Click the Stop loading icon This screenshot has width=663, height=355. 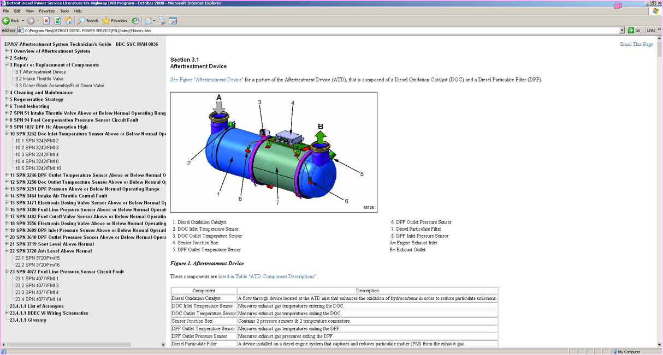tap(46, 21)
